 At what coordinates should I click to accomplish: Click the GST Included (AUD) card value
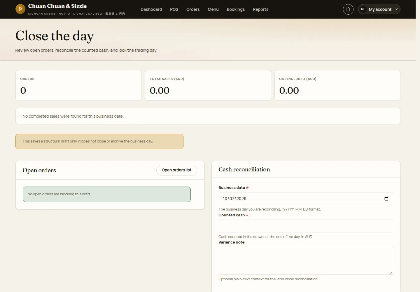pos(289,91)
